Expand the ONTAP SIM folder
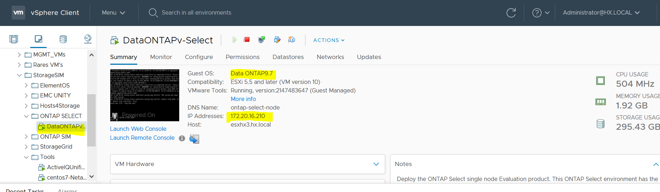This screenshot has height=192, width=660. 26,137
